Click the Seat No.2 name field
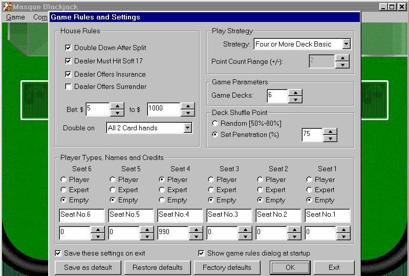Viewport: 409px width, 276px height. (277, 215)
